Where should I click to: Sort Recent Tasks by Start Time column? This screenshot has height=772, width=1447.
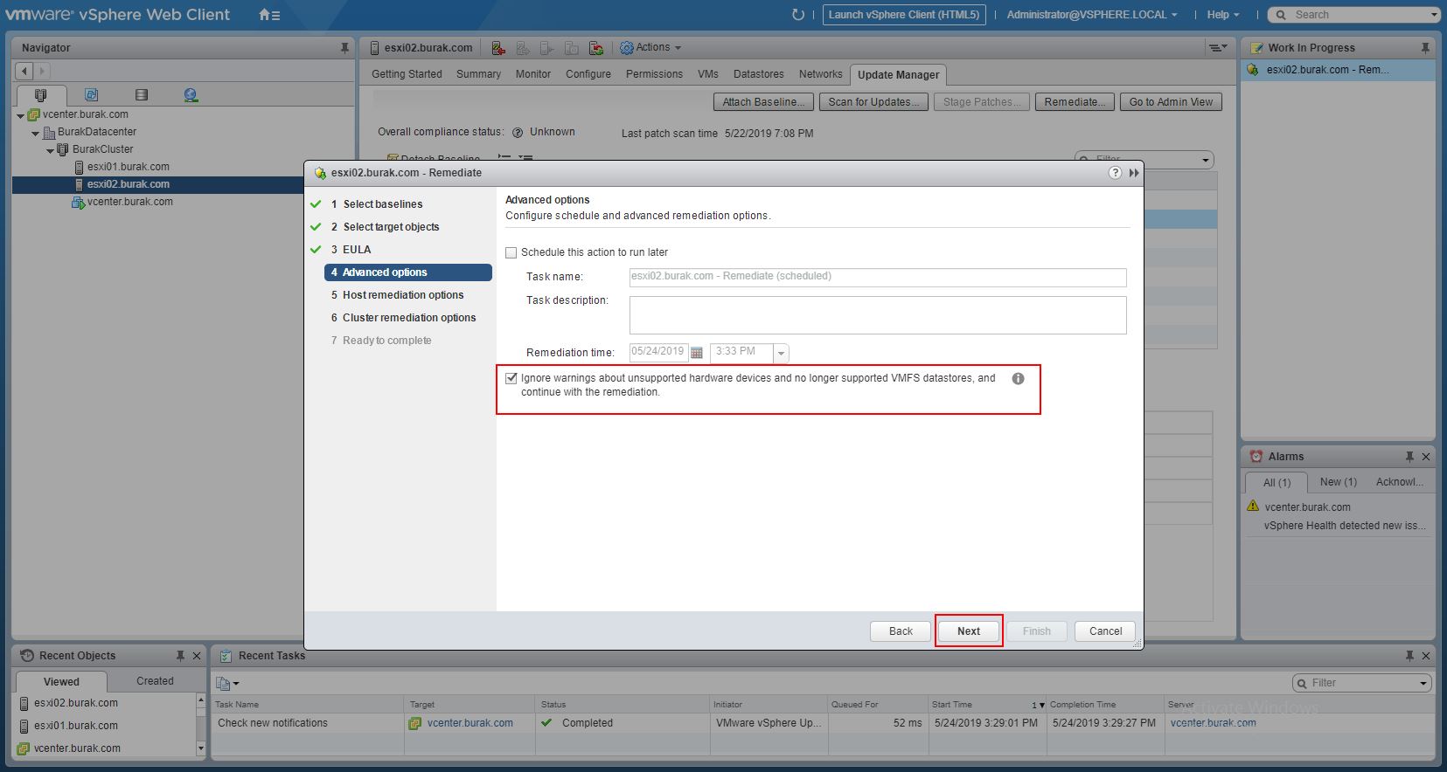point(987,705)
